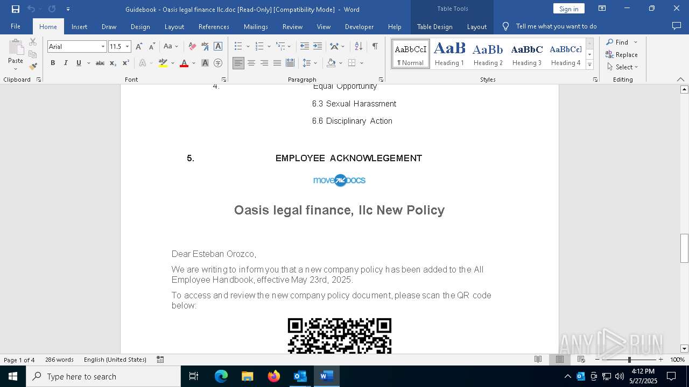This screenshot has width=689, height=387.
Task: Switch to Read Mode view icon
Action: 538,360
